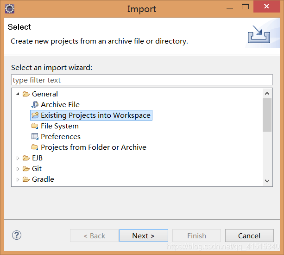Open help with the question mark icon
Screen dimensions: 284x255
click(x=17, y=235)
